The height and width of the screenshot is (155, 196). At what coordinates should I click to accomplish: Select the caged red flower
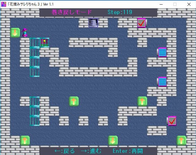44,42
